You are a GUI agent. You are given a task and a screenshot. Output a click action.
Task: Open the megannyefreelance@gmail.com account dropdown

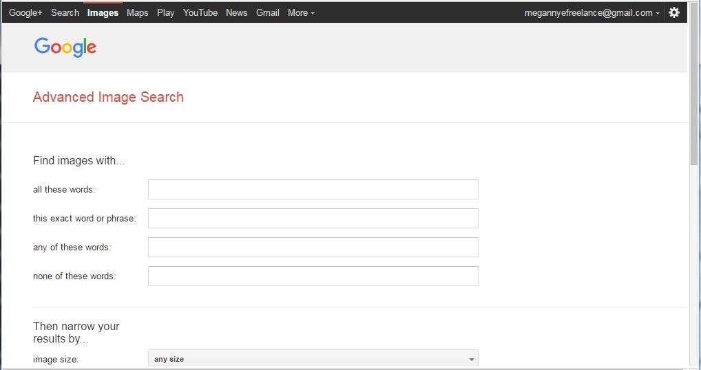592,13
